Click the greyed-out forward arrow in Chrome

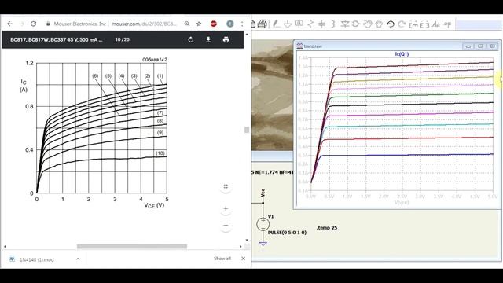click(21, 24)
